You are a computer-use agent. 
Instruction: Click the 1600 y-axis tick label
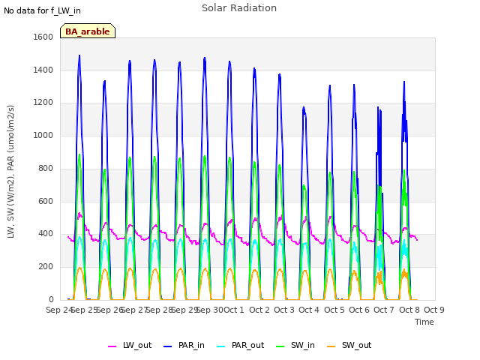coord(43,37)
